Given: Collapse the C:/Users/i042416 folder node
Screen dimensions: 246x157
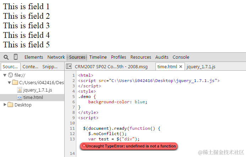Looking at the screenshot, I should click(10, 82).
